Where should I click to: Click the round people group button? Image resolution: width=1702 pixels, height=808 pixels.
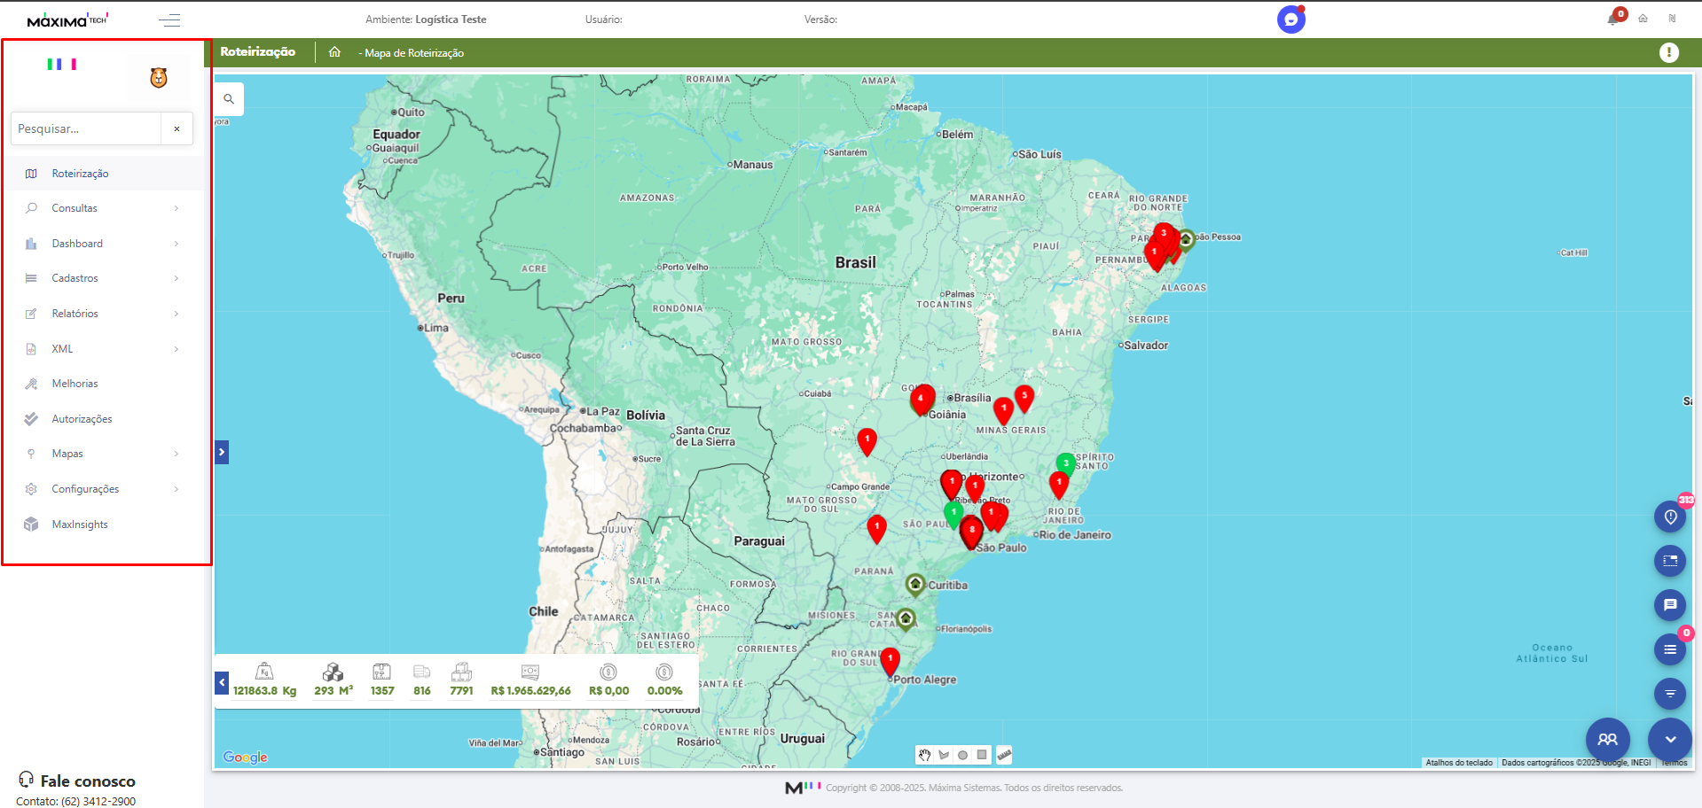point(1607,739)
